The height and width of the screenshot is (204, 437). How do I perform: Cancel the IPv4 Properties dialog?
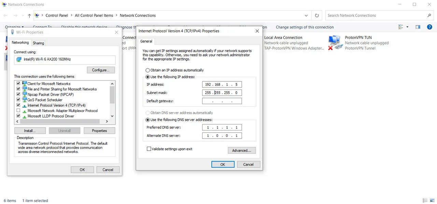(248, 164)
